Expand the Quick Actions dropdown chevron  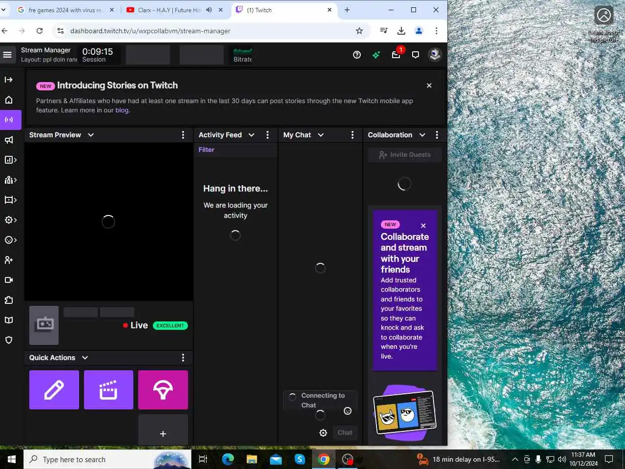point(85,358)
